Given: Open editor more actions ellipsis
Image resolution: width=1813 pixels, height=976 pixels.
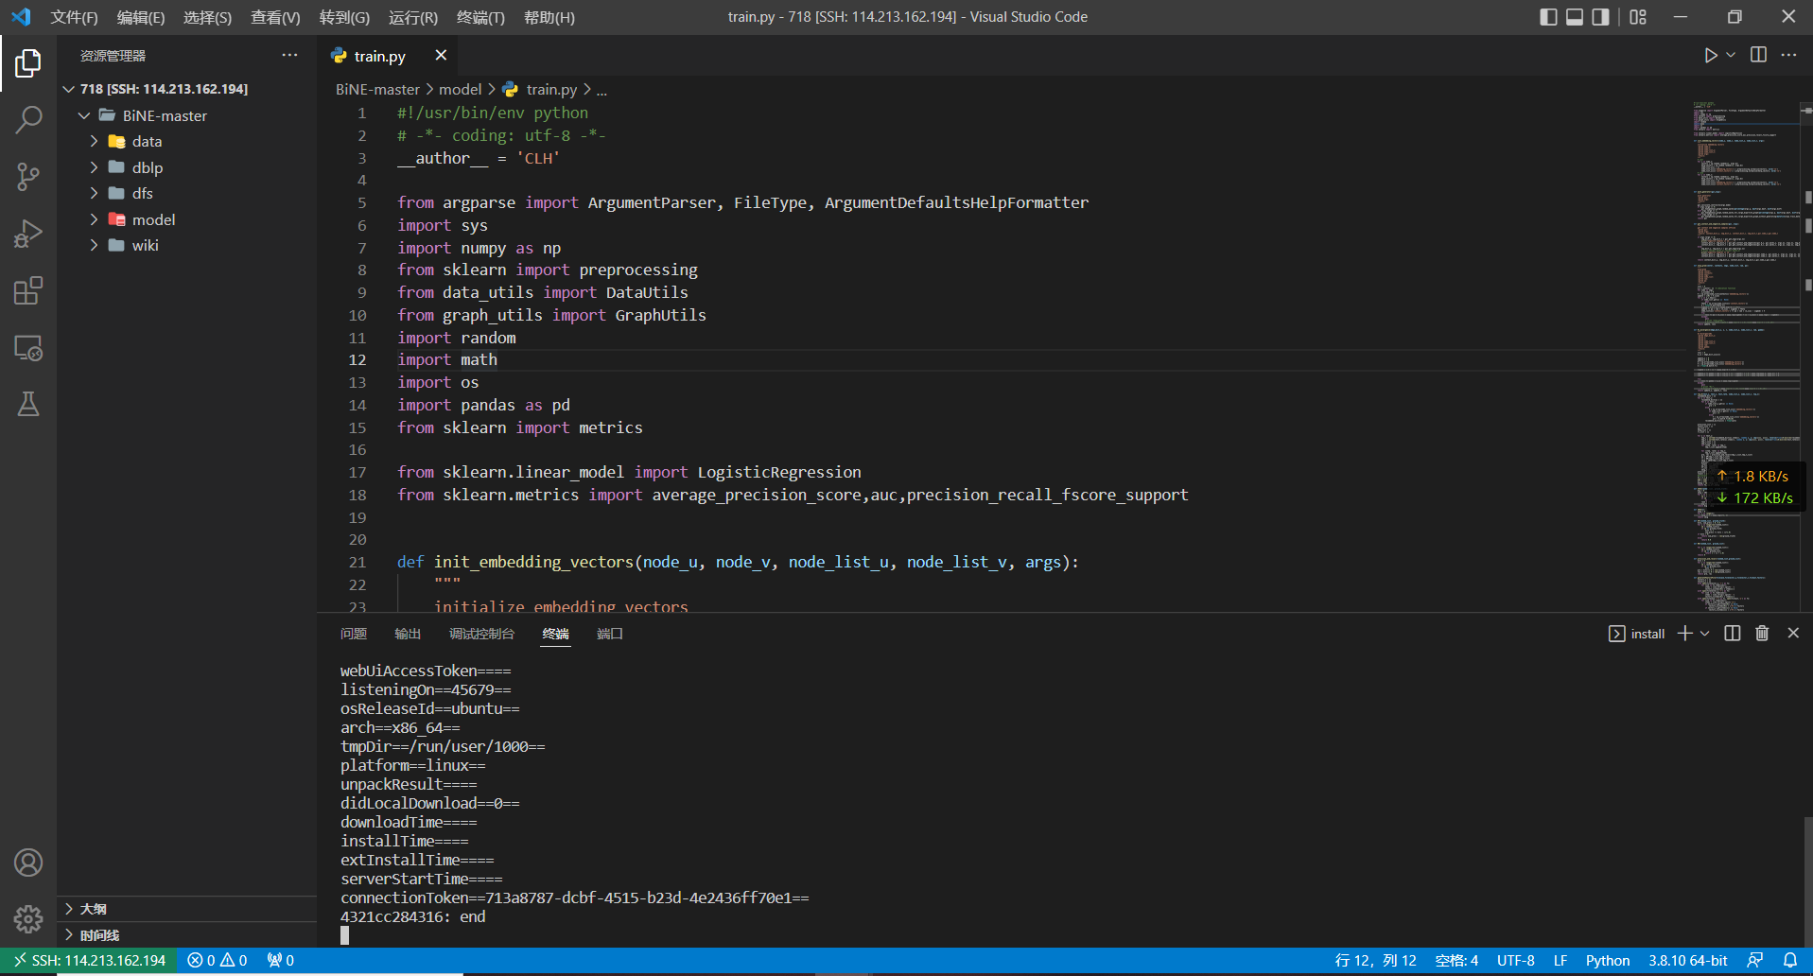Looking at the screenshot, I should (x=1788, y=55).
